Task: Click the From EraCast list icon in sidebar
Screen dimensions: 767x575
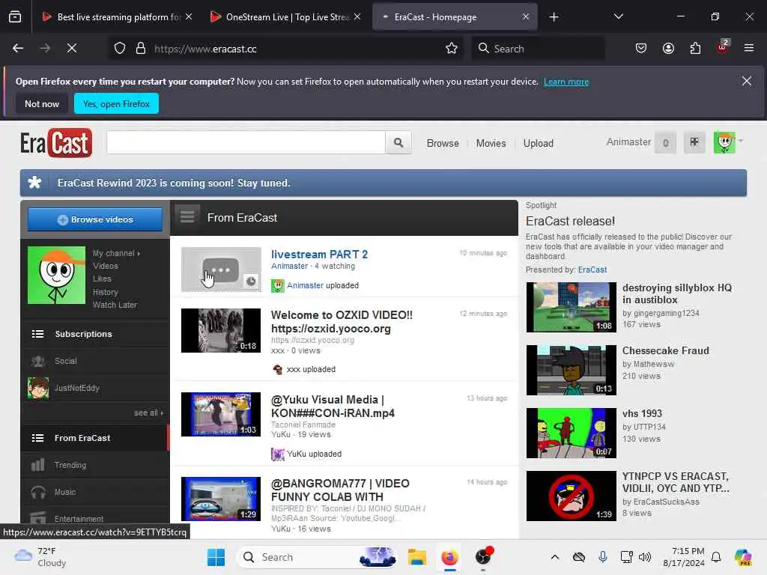Action: pyautogui.click(x=37, y=438)
